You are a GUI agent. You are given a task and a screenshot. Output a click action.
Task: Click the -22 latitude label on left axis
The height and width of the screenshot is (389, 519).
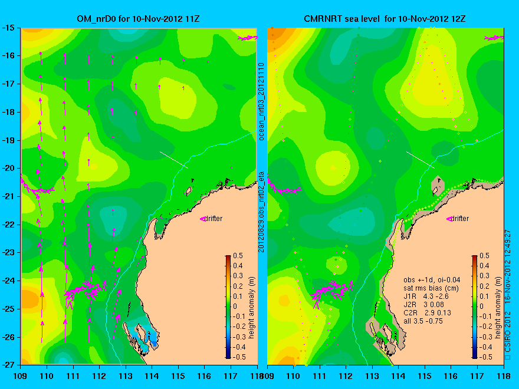[x=8, y=225]
